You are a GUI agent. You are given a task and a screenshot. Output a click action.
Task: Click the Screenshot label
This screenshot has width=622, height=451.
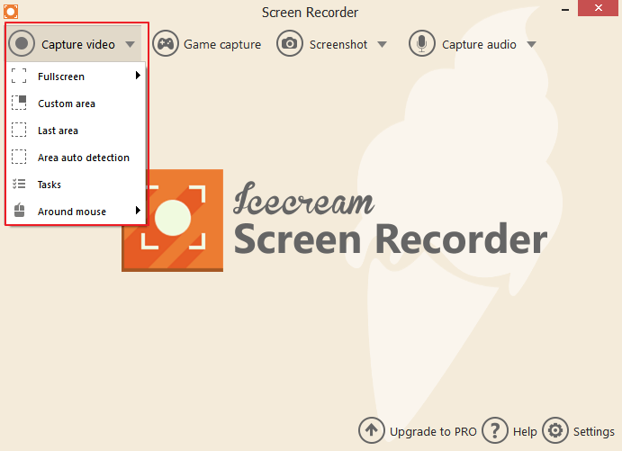point(338,44)
